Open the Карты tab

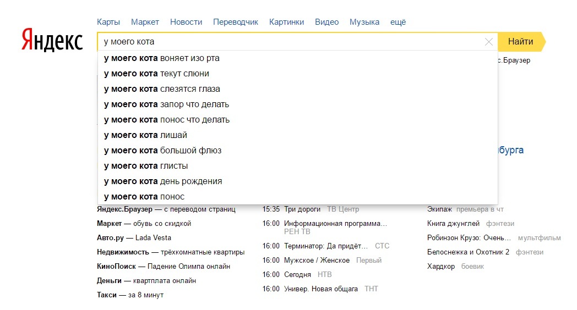coord(108,22)
